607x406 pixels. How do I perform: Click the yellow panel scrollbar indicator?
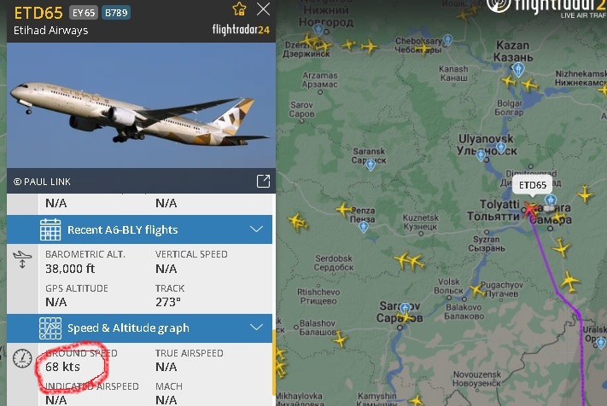click(274, 362)
